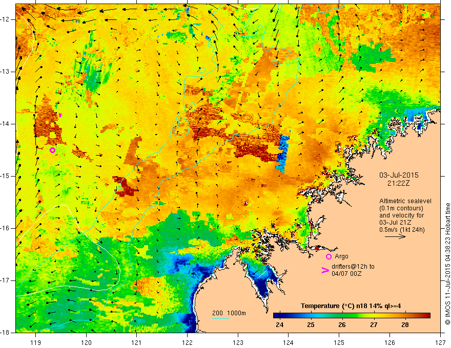The height and width of the screenshot is (348, 451).
Task: Click the text 03-Jul 21Z
Action: pyautogui.click(x=395, y=223)
